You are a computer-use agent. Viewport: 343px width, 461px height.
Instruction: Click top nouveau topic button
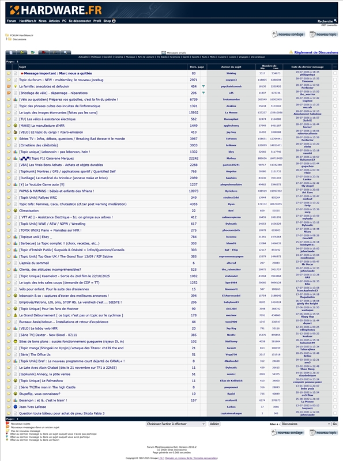(x=323, y=35)
